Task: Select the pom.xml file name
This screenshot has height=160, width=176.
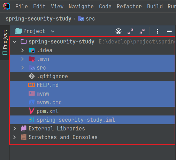Action: [48, 111]
